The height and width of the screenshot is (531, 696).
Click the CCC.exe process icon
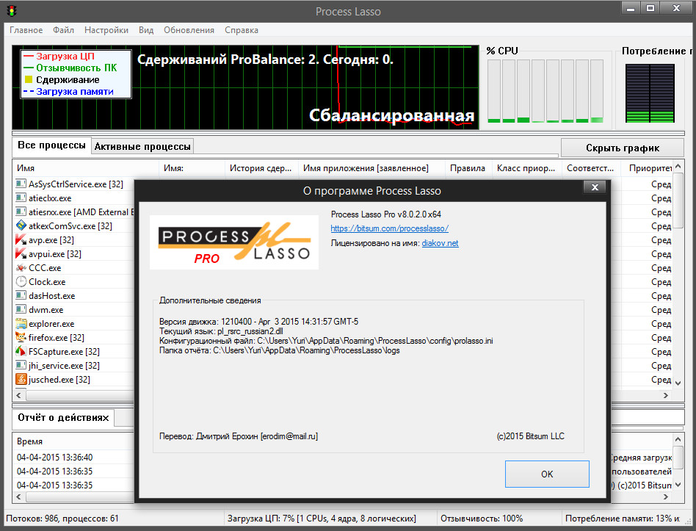[x=21, y=268]
